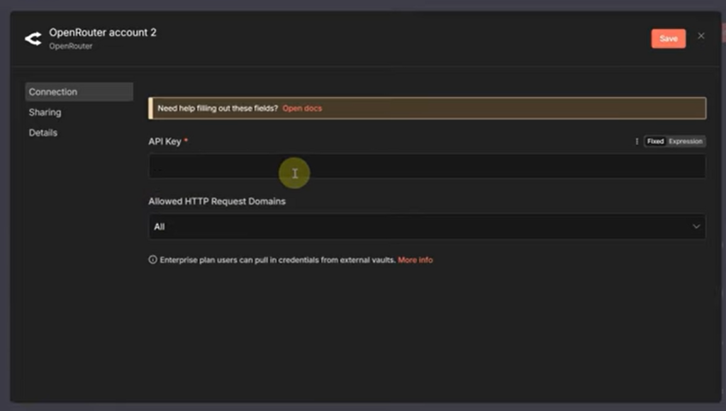Go to the Details tab
726x411 pixels.
(x=43, y=133)
